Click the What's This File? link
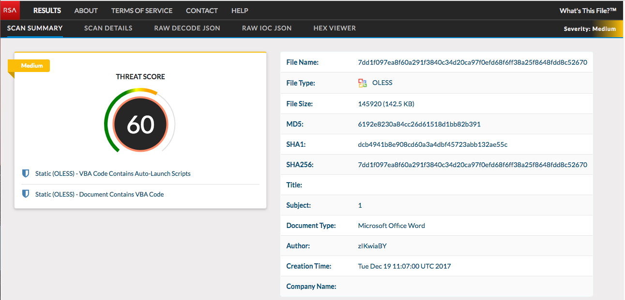The height and width of the screenshot is (300, 625). (588, 11)
